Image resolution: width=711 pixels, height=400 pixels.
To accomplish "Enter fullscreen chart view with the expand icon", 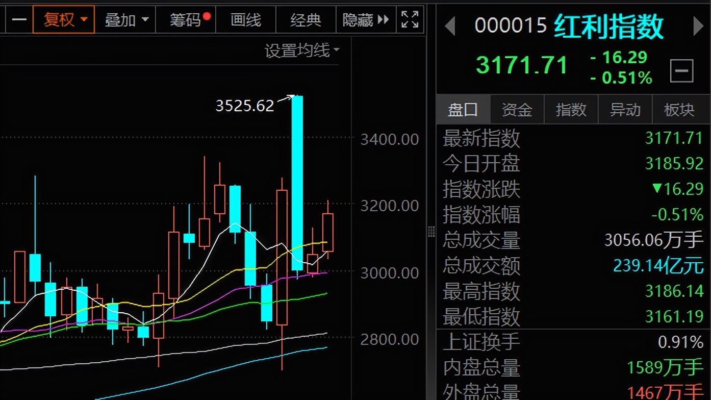I will coord(410,20).
